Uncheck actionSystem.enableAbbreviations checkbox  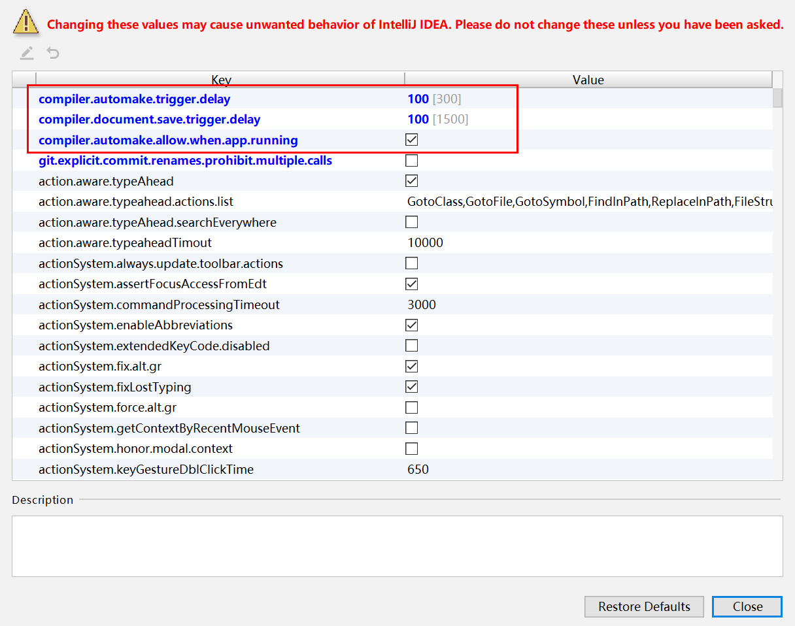[411, 325]
